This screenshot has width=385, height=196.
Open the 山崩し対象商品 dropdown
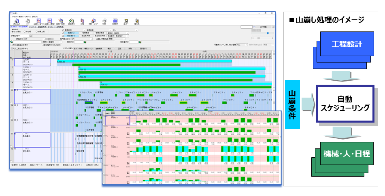117,39
